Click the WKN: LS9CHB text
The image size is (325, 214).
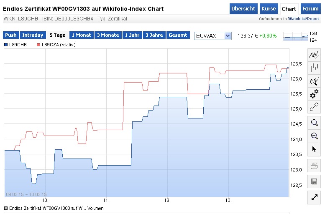tap(21, 19)
